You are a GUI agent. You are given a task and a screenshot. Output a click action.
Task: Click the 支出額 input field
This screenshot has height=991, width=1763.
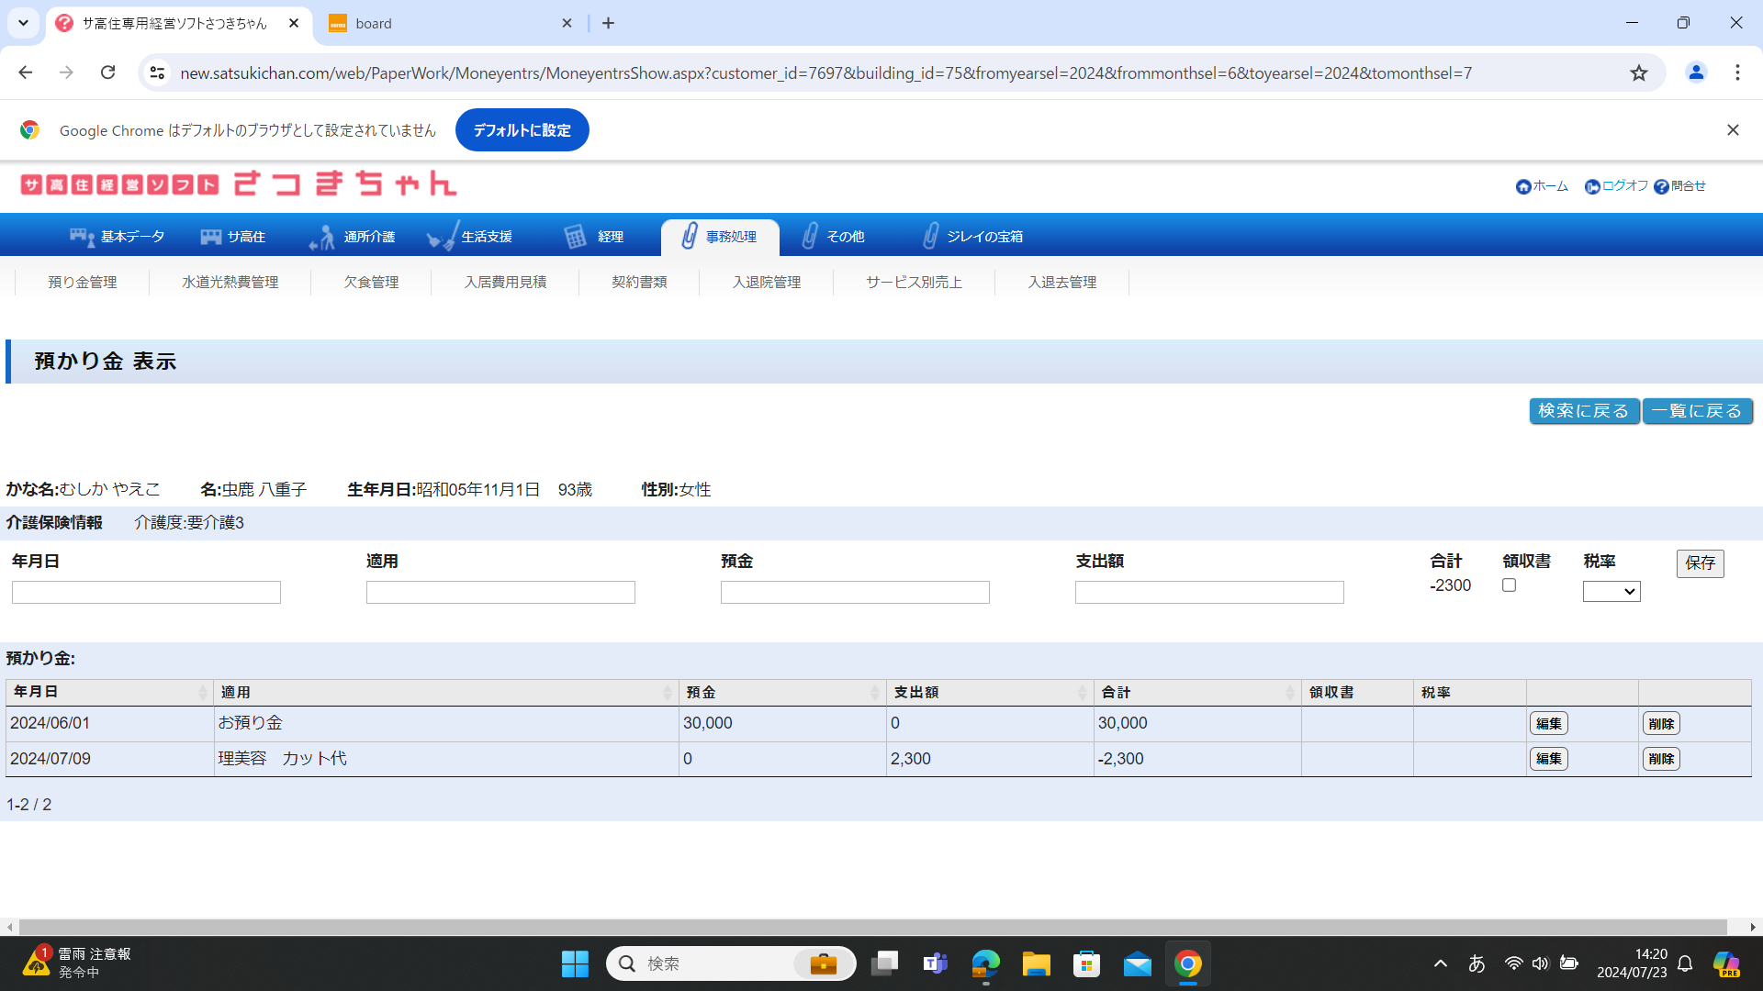point(1208,592)
